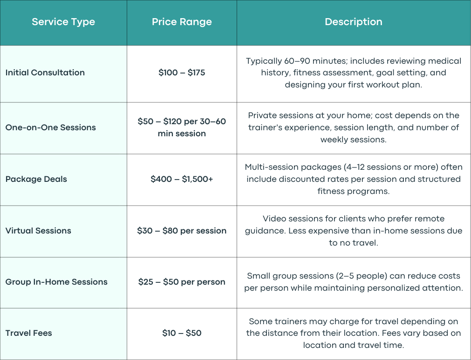
Task: Select the One-on-One Sessions row label
Action: (x=50, y=127)
